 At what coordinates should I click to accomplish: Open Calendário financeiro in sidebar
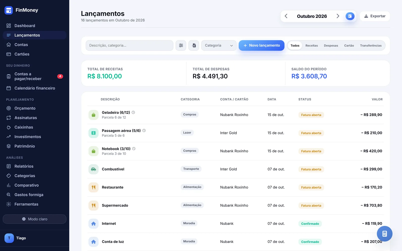tap(35, 88)
